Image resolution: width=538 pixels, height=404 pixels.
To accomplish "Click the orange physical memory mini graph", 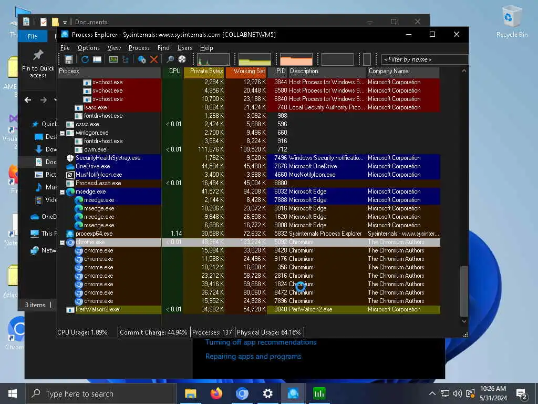I will click(296, 59).
